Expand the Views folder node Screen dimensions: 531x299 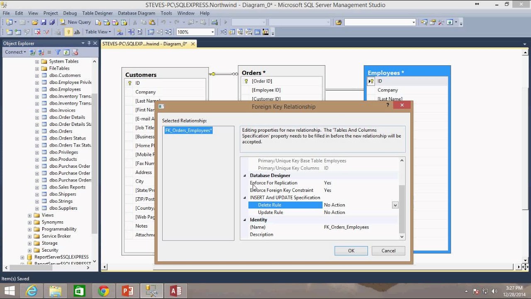pos(29,216)
